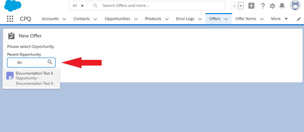Open the Accounts tab

(50, 19)
